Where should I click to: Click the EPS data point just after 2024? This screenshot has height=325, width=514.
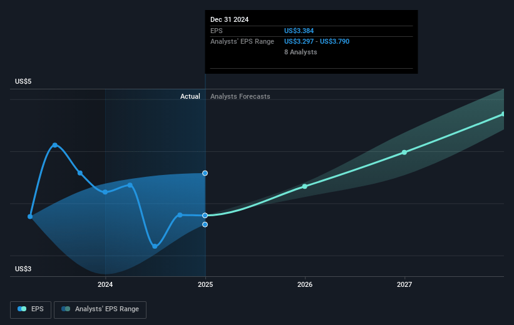click(130, 185)
